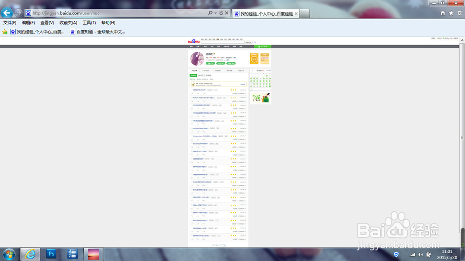
Task: Open the Tools gear icon
Action: [459, 13]
